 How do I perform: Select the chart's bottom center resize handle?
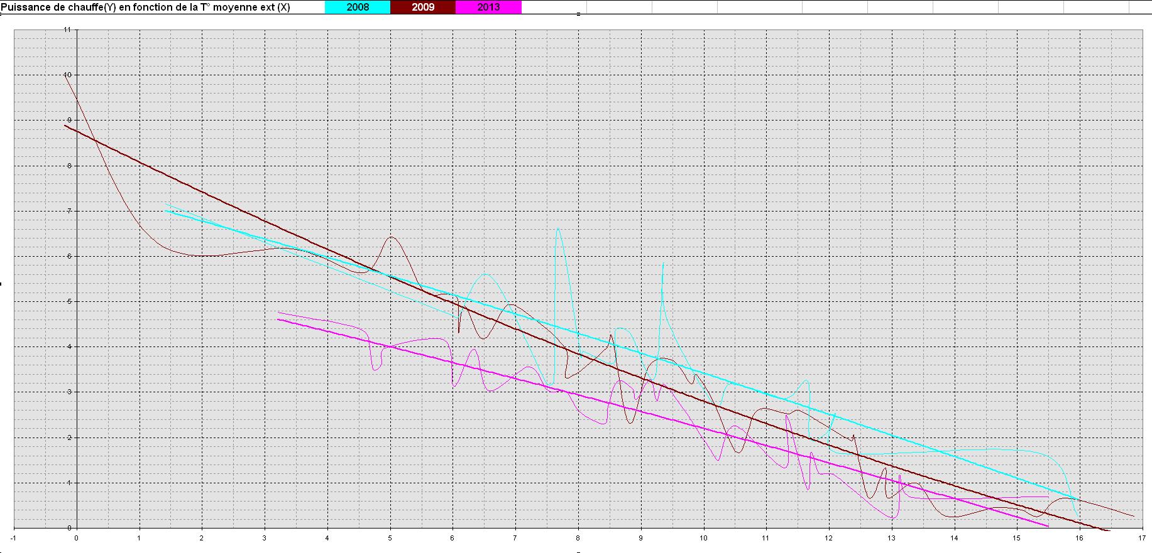tap(578, 552)
